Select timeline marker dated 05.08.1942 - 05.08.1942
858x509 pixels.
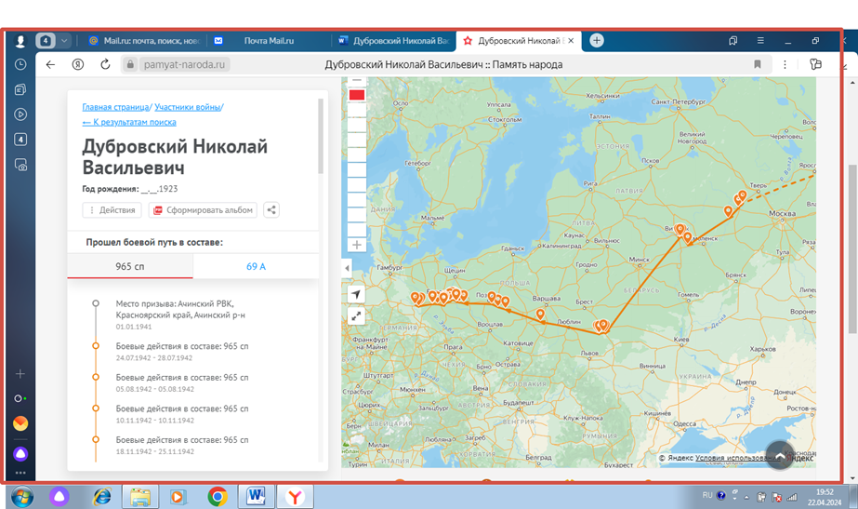tap(96, 377)
